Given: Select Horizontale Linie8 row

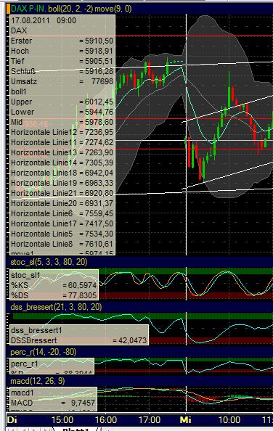Looking at the screenshot, I should (62, 244).
